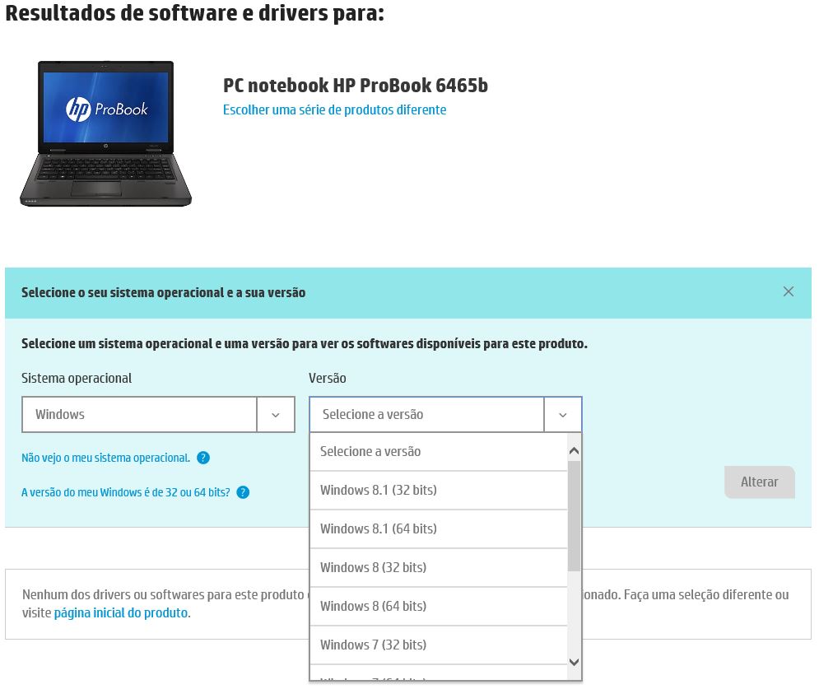Click the 'Selecione a versão' combo box field

445,415
